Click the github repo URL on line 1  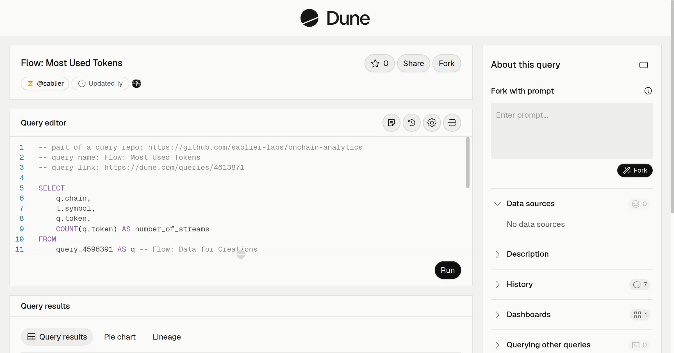[x=255, y=147]
